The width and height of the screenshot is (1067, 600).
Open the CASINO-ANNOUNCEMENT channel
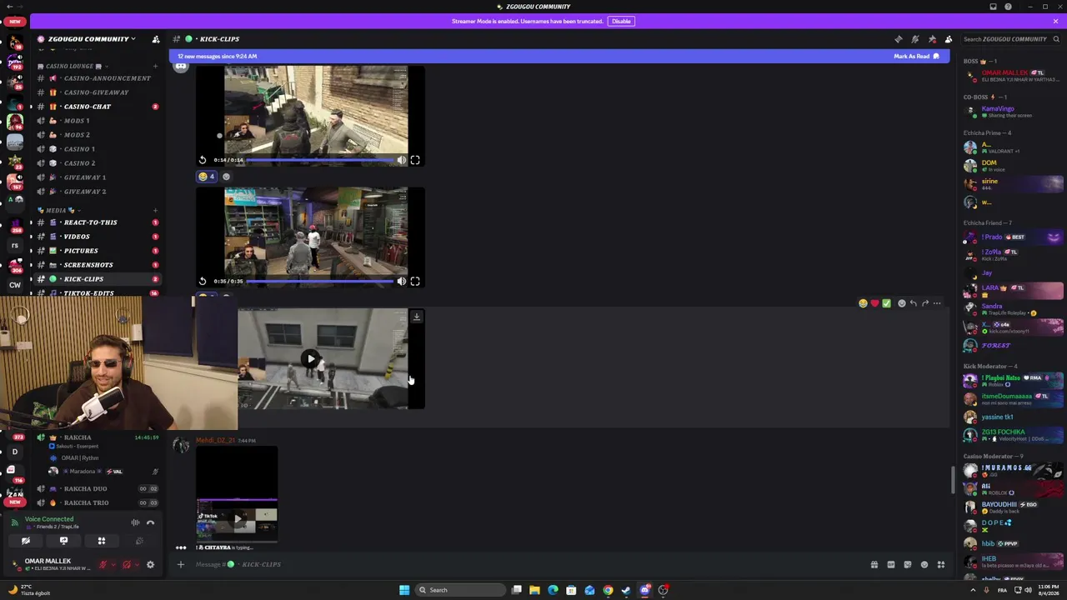[98, 78]
